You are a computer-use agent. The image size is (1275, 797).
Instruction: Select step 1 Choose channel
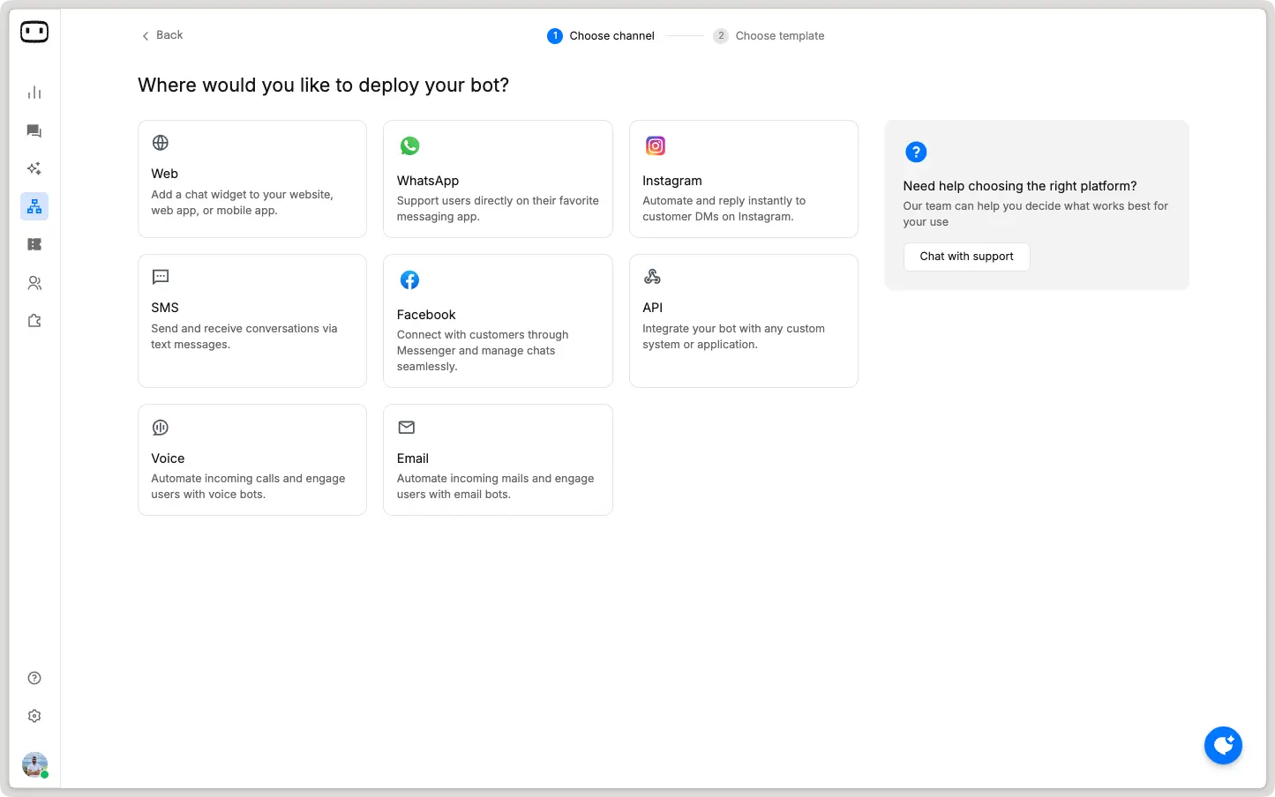[601, 36]
